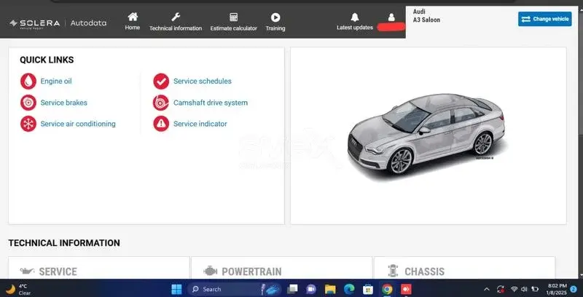583x297 pixels.
Task: Click the Camshaft drive system icon
Action: (161, 103)
